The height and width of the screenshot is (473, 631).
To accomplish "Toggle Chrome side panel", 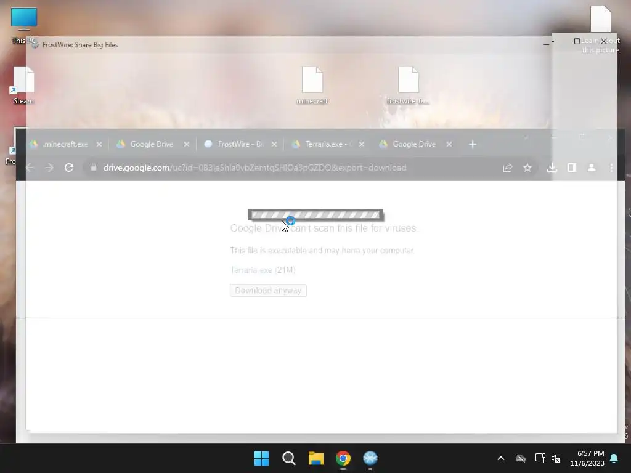I will [572, 168].
